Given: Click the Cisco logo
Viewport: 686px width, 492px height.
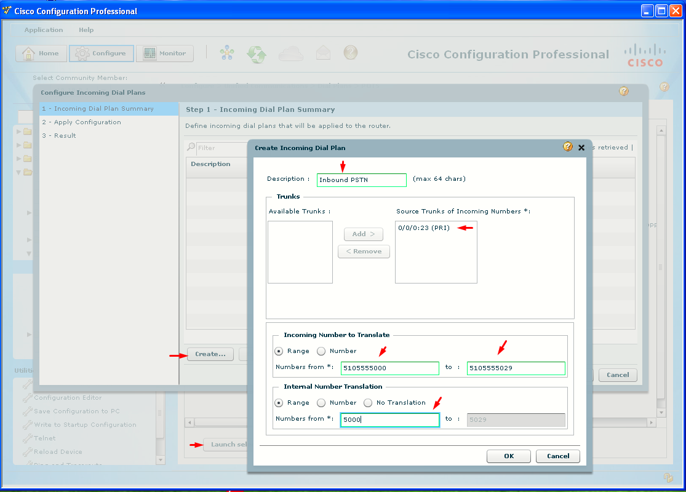Looking at the screenshot, I should click(645, 55).
